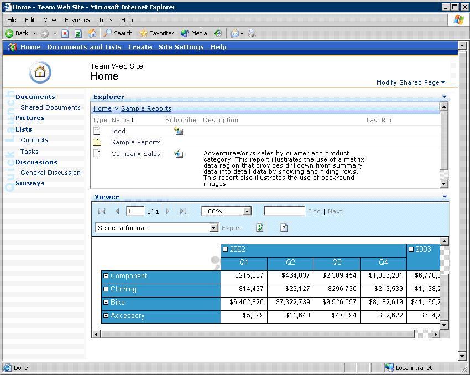Image resolution: width=470 pixels, height=375 pixels.
Task: Click the Print toolbar icon
Action: coord(252,33)
